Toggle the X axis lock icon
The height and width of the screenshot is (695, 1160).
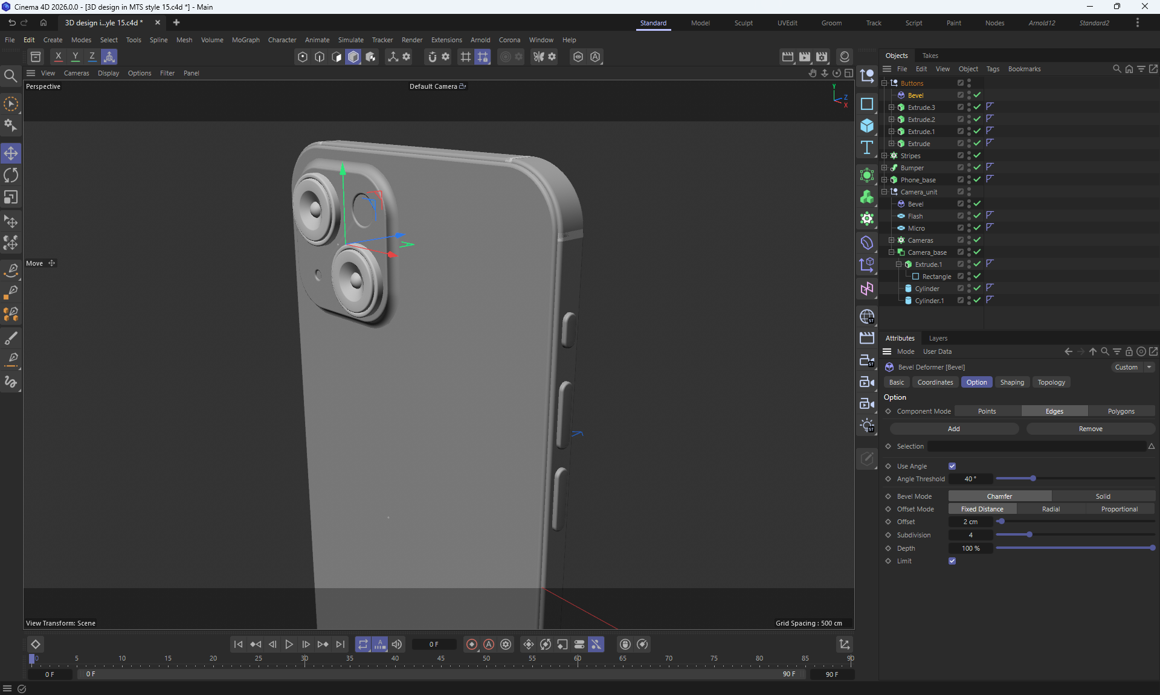58,57
